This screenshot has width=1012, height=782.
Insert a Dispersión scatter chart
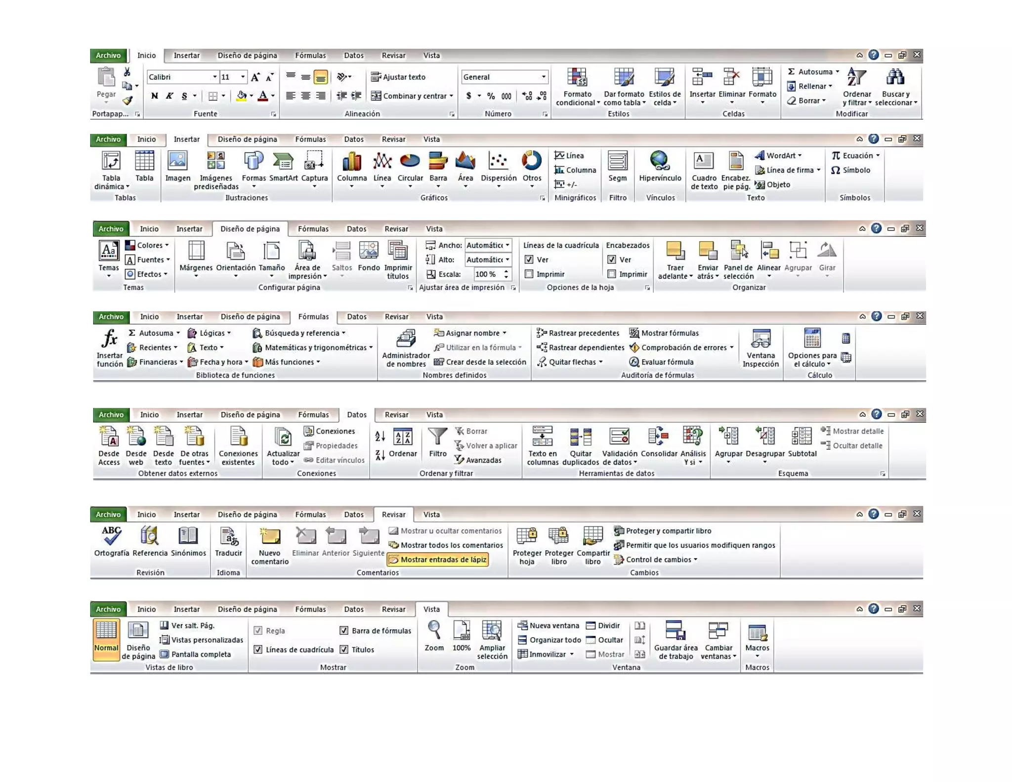pos(498,170)
